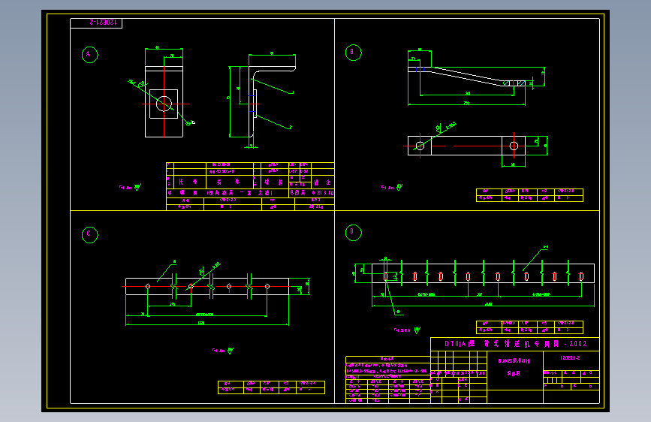Select the drawing number 120E21-2 in title block
This screenshot has height=422, width=651.
570,357
